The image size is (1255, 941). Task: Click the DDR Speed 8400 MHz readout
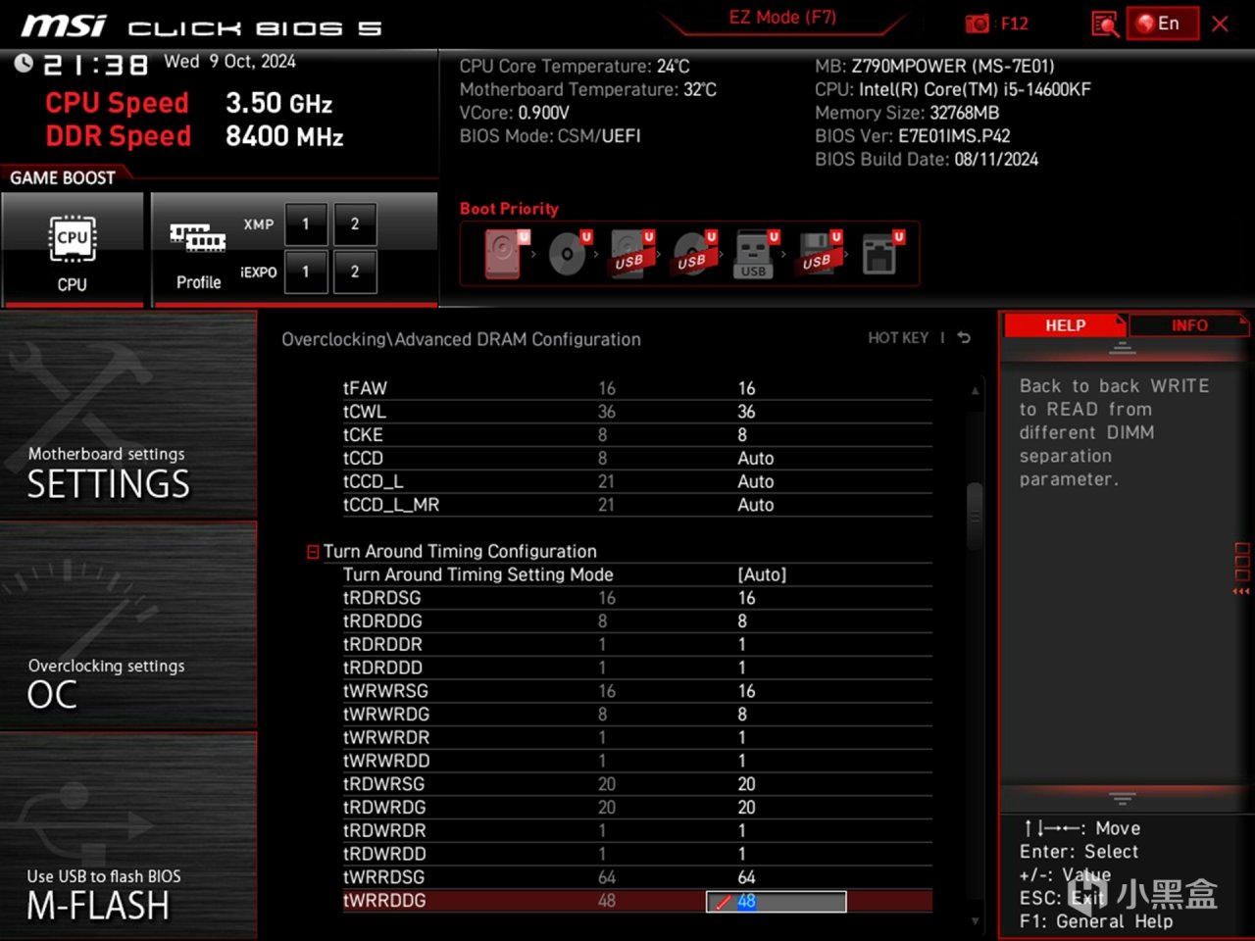tap(194, 136)
